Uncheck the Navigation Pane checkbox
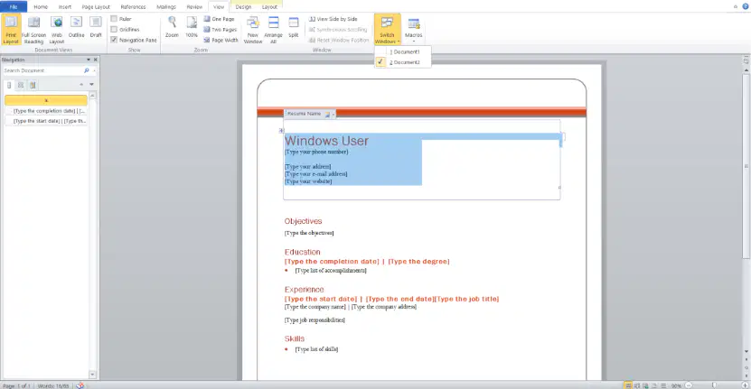 [x=114, y=40]
